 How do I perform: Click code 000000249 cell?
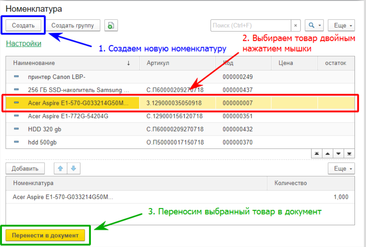tap(243, 77)
